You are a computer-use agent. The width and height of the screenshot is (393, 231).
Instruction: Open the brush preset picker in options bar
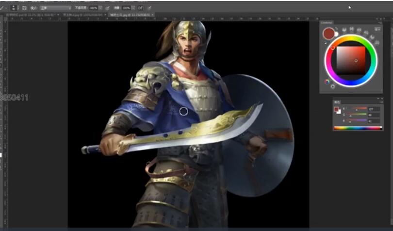click(x=15, y=8)
